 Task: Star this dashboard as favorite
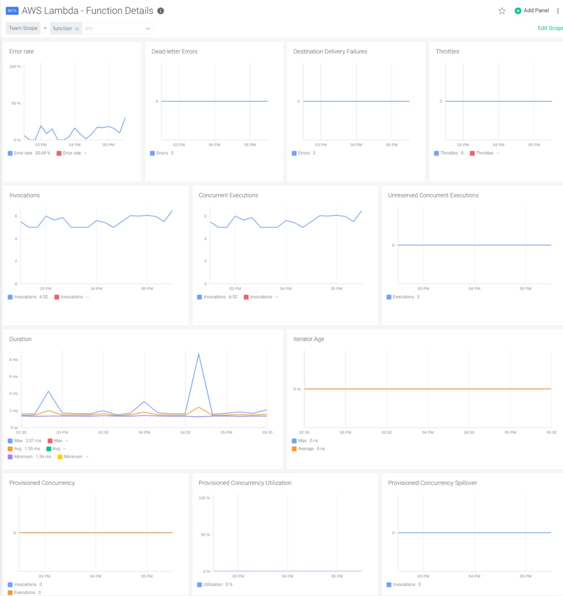click(x=502, y=11)
